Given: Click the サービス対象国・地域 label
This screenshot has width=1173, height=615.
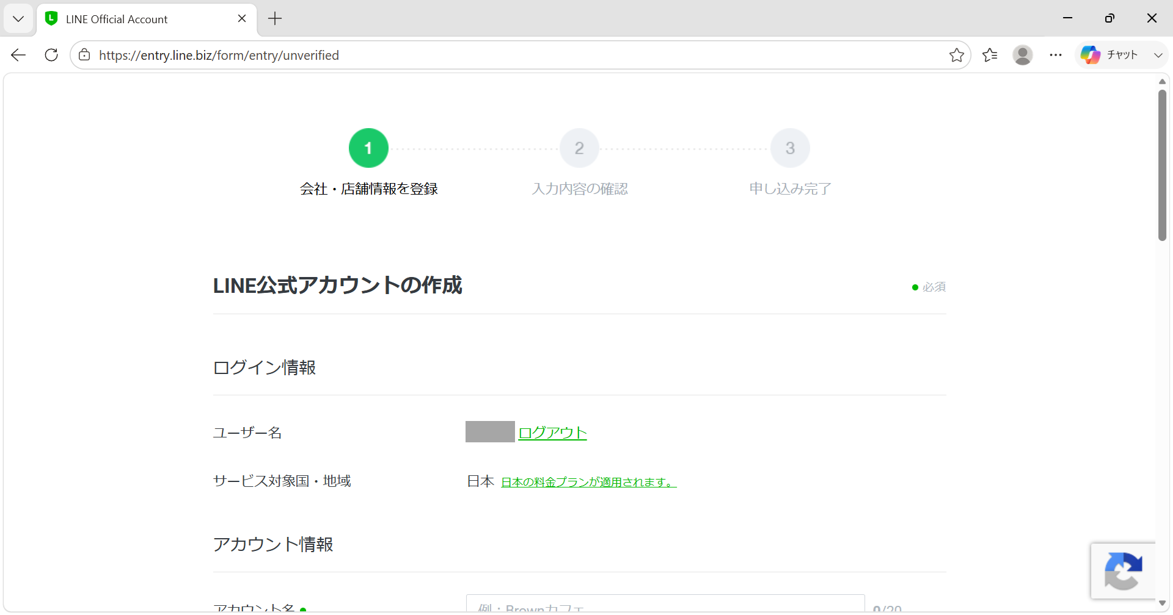Looking at the screenshot, I should (282, 481).
